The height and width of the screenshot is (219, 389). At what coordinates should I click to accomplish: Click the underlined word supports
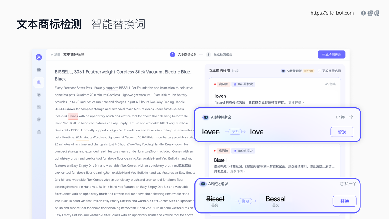click(112, 88)
